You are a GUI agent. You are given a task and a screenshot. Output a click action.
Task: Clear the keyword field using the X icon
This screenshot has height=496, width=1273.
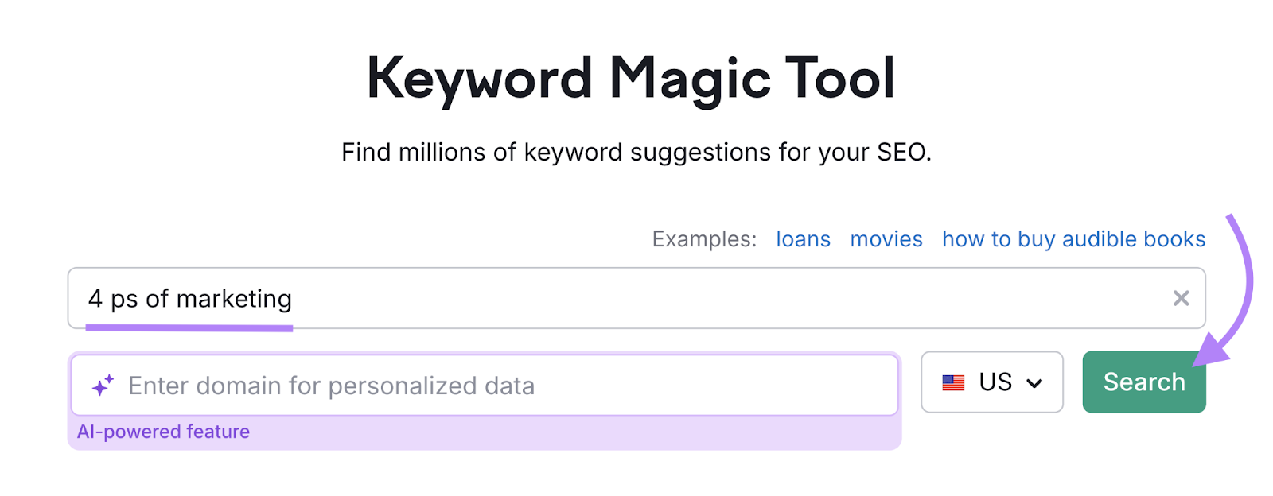pos(1182,299)
